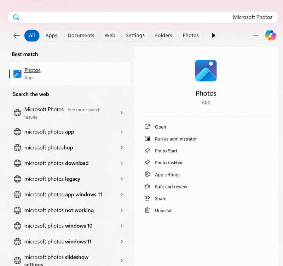Expand chevron for photos app windows 11
This screenshot has width=283, height=266.
pyautogui.click(x=122, y=194)
